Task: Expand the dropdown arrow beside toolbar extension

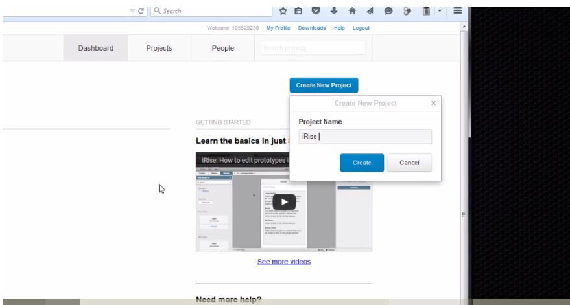Action: [440, 11]
